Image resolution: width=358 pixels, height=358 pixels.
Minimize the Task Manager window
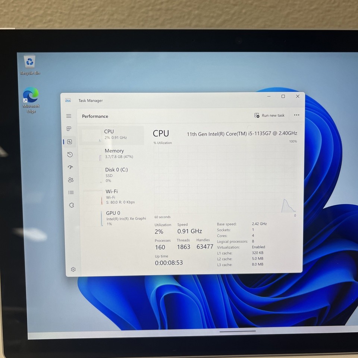[x=269, y=96]
